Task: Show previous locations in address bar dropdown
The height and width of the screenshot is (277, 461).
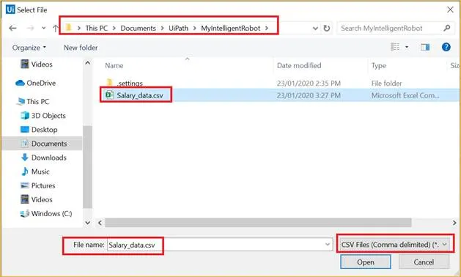Action: pos(315,29)
